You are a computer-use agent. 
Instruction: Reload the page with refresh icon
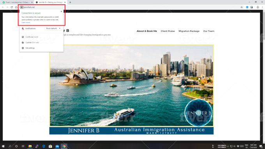pyautogui.click(x=12, y=7)
